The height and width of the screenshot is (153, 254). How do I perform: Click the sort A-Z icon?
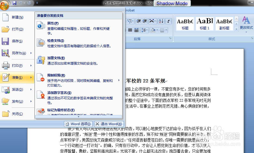[161, 21]
